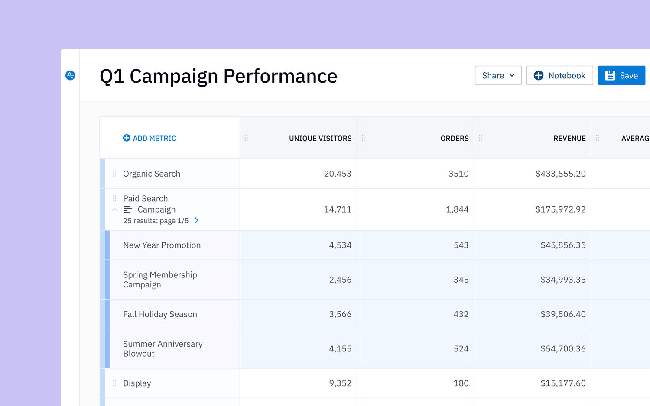
Task: Click the app logo icon in the left sidebar
Action: tap(70, 75)
